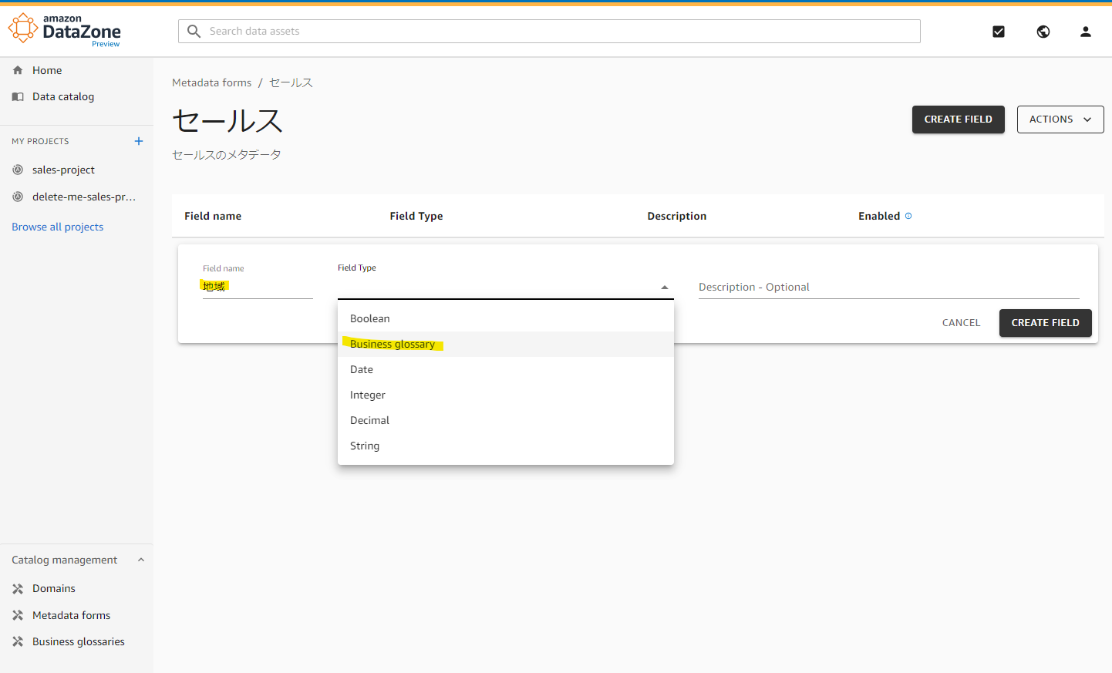Image resolution: width=1112 pixels, height=673 pixels.
Task: Select Boolean field type
Action: pyautogui.click(x=506, y=318)
